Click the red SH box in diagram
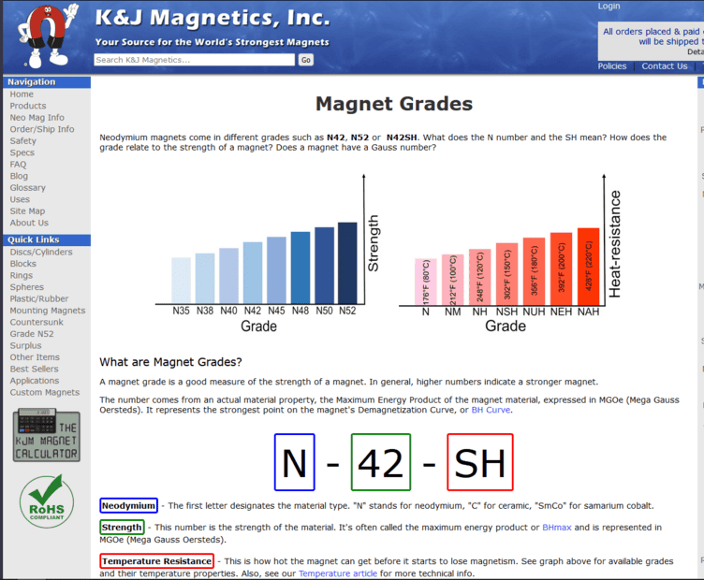The width and height of the screenshot is (704, 580). tap(480, 462)
